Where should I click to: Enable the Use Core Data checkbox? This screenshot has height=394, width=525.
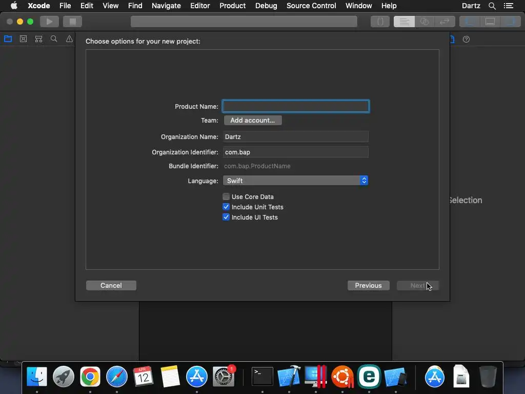(226, 196)
